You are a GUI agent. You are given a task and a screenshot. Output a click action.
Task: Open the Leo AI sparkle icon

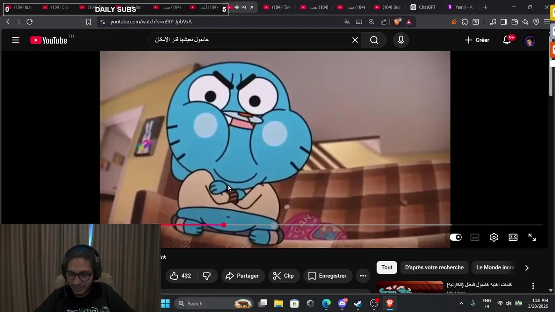[x=525, y=22]
